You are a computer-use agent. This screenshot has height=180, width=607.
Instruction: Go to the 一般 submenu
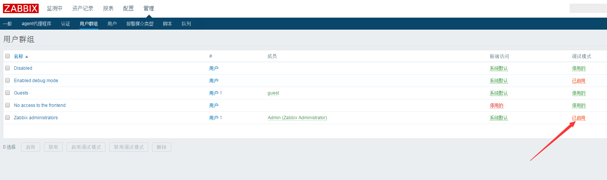pyautogui.click(x=7, y=24)
